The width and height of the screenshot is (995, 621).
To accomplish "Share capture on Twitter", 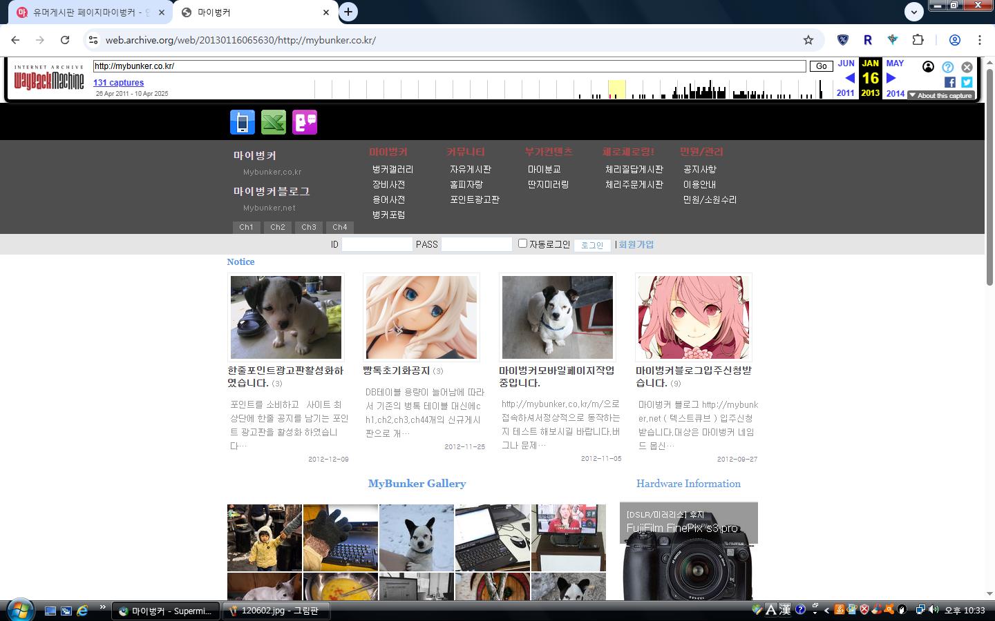I will [967, 82].
